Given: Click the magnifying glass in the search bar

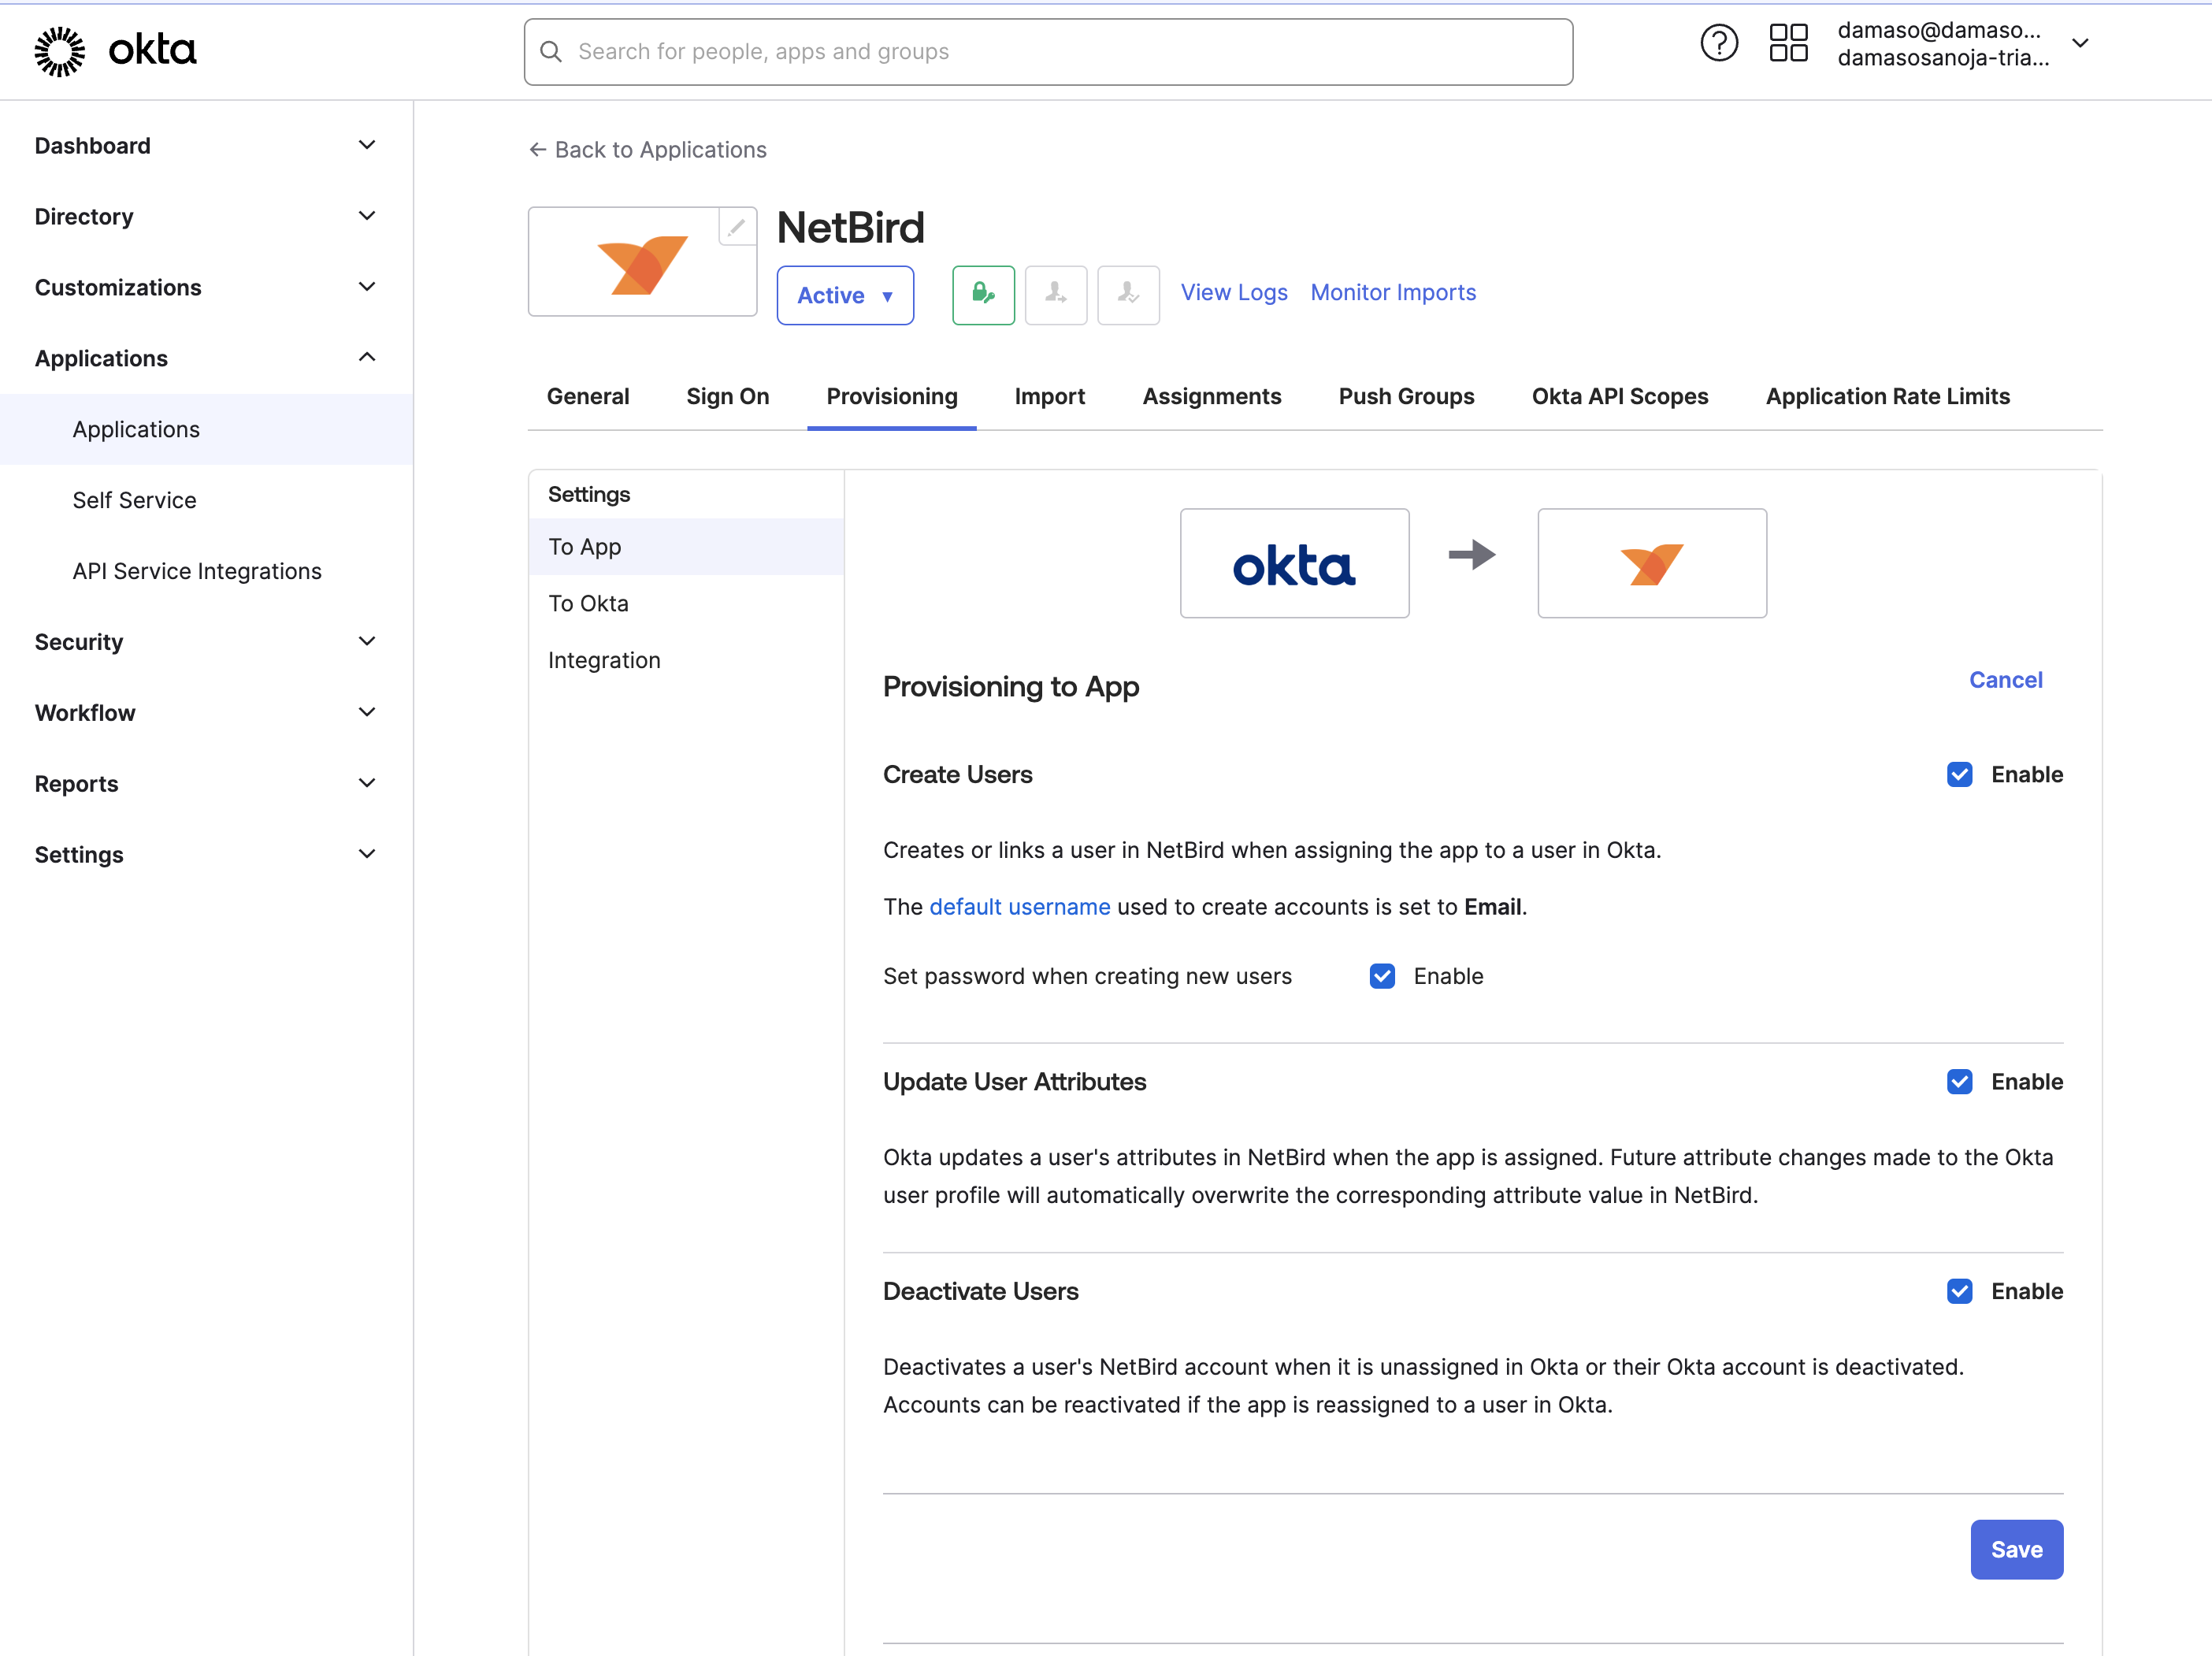Looking at the screenshot, I should click(x=551, y=51).
